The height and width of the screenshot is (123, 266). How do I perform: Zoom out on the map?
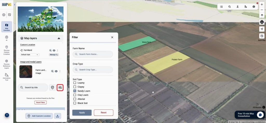coord(262,10)
